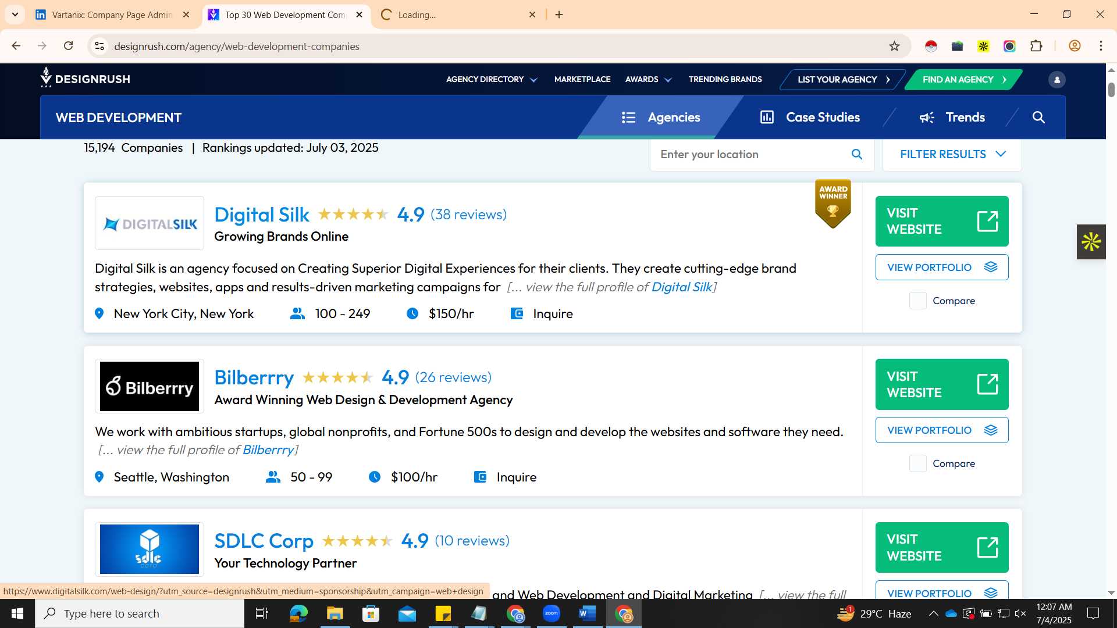1117x628 pixels.
Task: Open File Explorer from taskbar
Action: pos(335,613)
